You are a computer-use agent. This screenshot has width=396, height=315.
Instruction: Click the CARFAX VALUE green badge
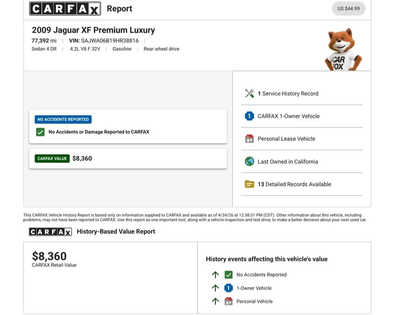52,158
